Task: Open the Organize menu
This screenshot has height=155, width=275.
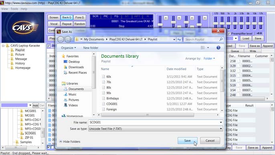Action: (69, 48)
